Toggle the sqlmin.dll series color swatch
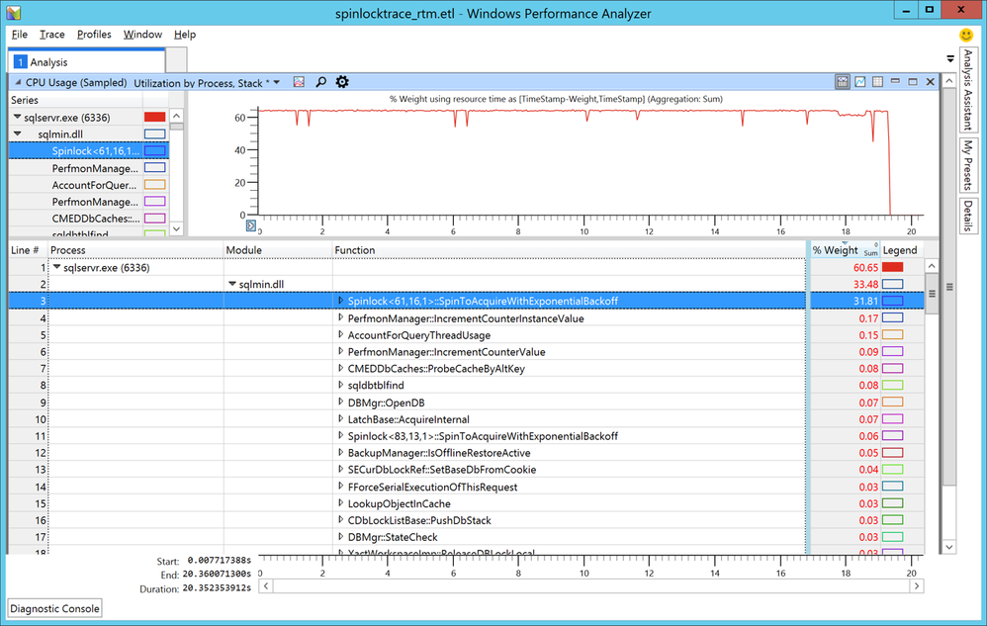Screen dimensions: 987x626 pos(155,134)
